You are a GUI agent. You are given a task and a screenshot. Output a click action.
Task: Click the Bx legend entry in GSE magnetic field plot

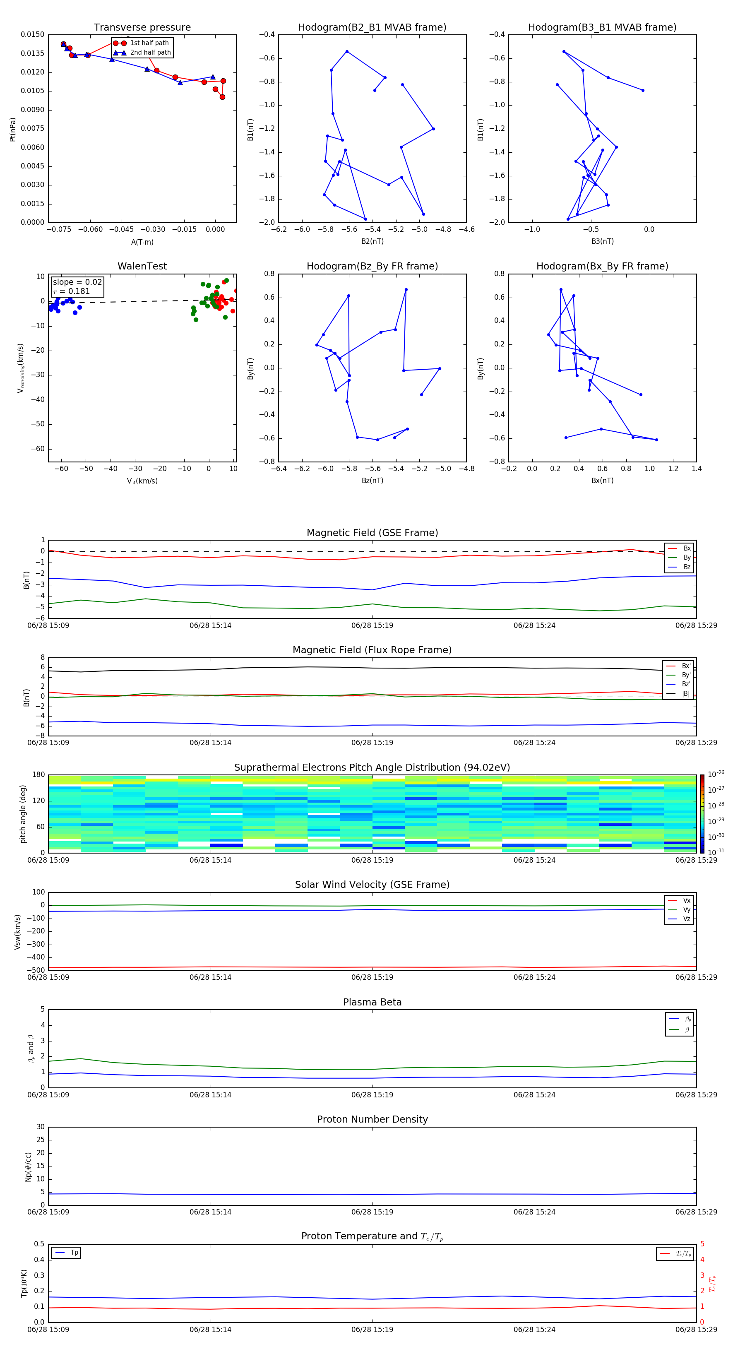pos(679,548)
